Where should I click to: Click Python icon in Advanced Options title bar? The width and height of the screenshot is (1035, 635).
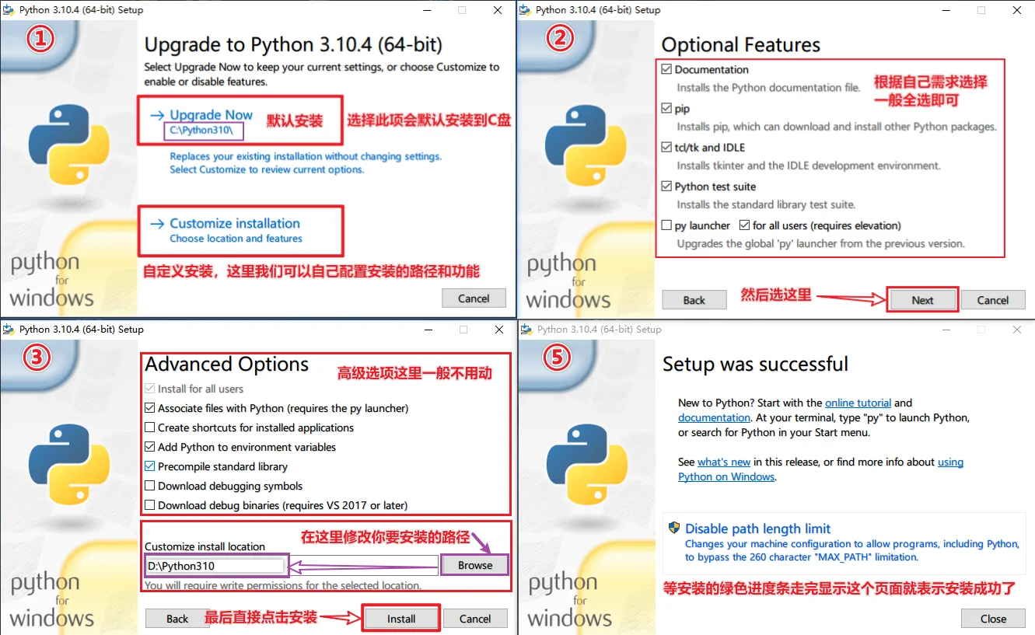(x=9, y=329)
